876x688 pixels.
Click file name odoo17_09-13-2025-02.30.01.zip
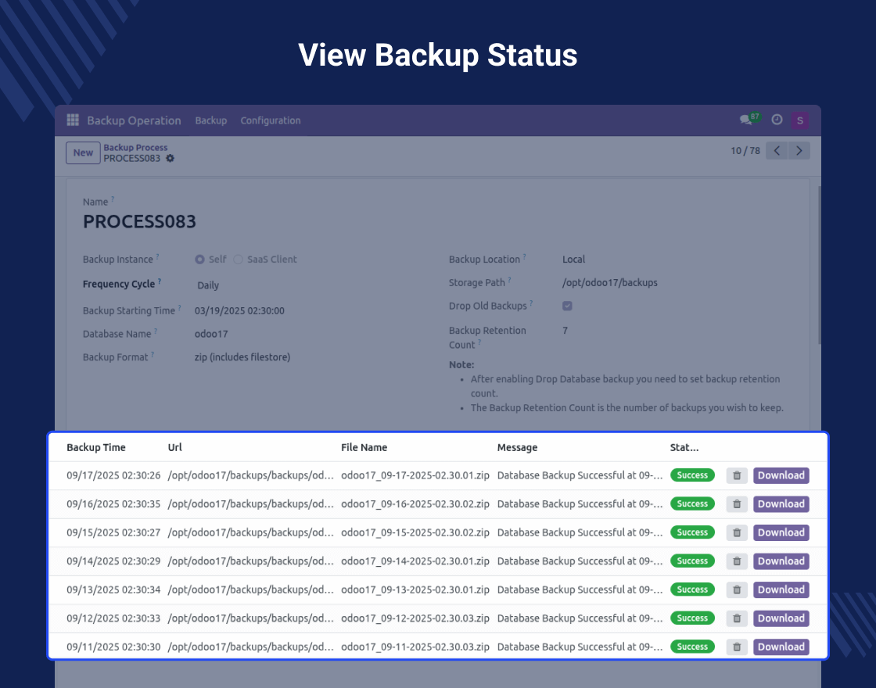pos(415,589)
